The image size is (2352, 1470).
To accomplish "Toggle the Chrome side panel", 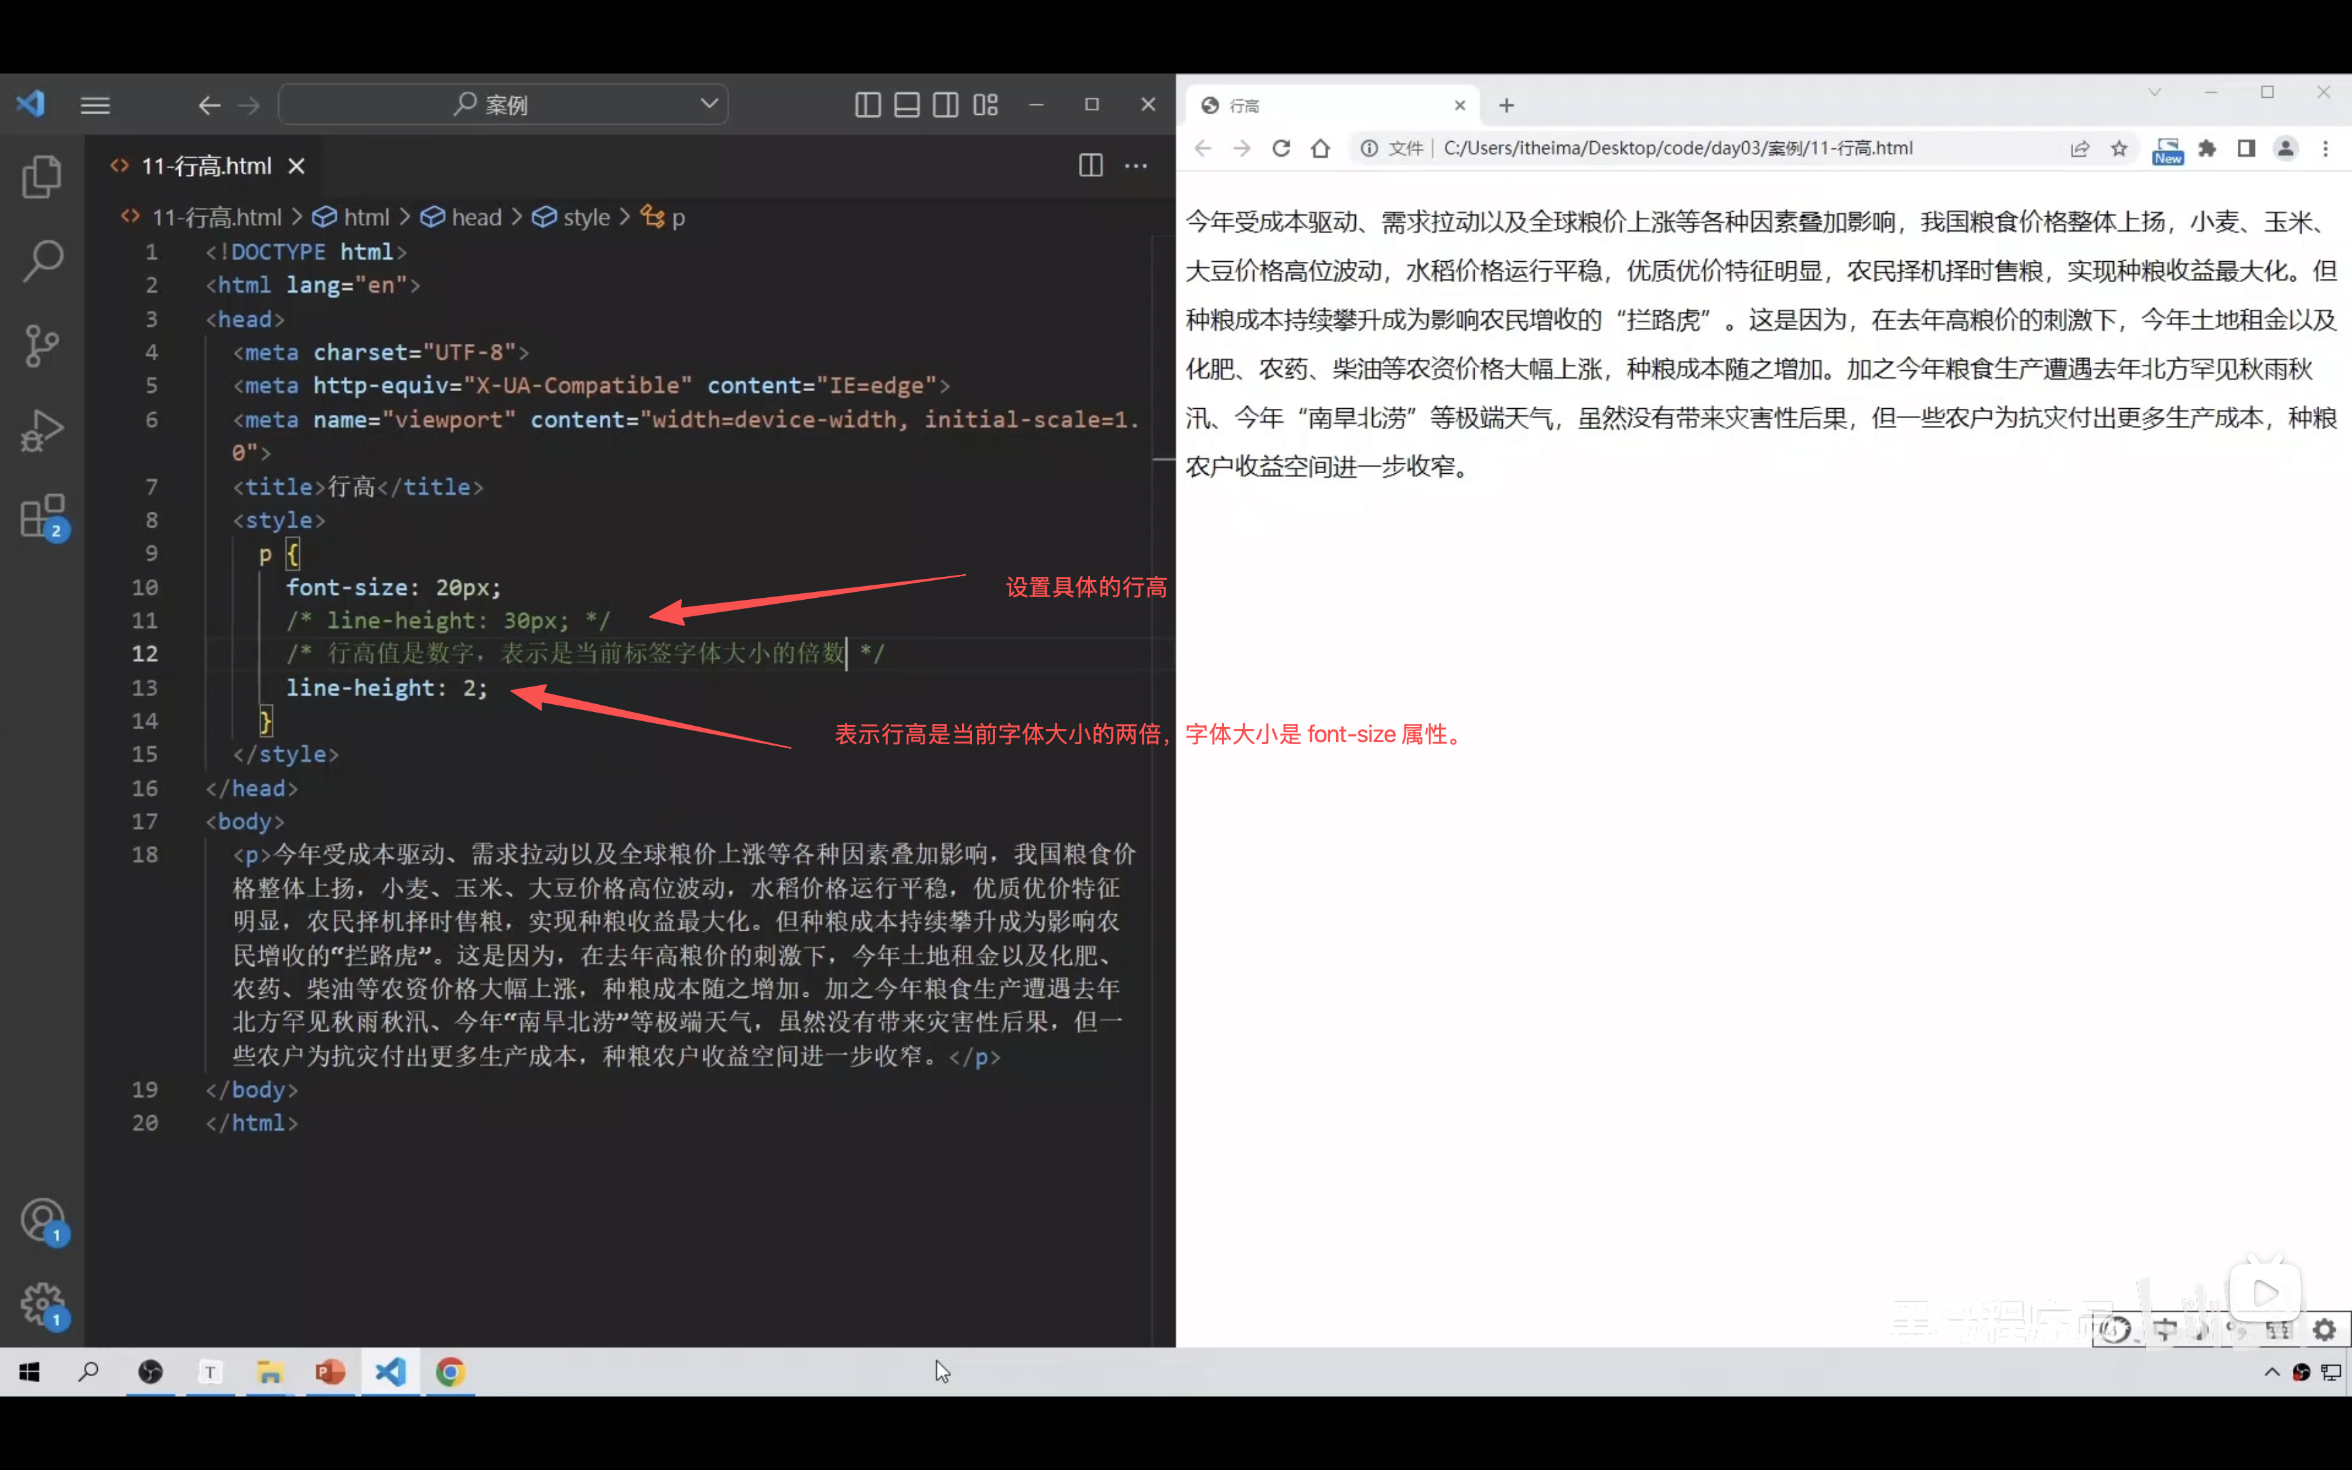I will [x=2246, y=148].
